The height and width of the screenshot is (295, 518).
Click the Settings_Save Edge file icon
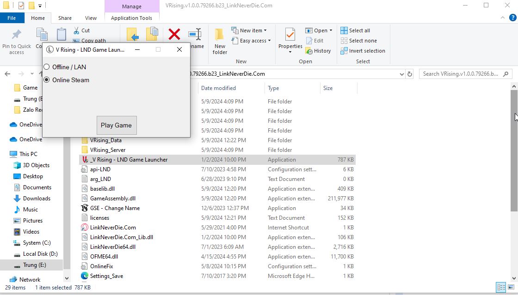click(x=85, y=276)
